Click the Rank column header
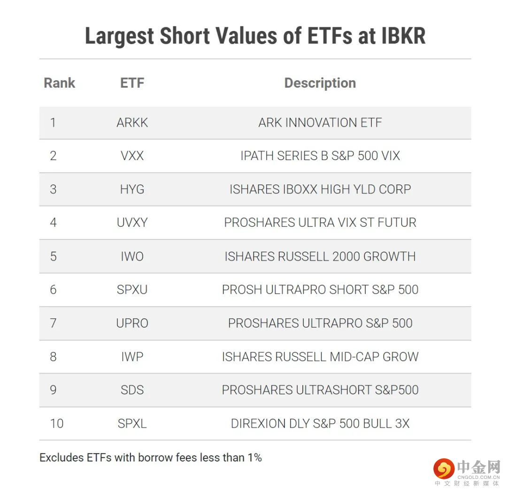Viewport: 507px width, 492px height. point(59,83)
